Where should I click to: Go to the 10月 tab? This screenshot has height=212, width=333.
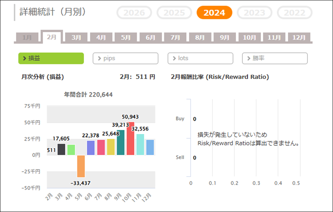pyautogui.click(x=249, y=37)
